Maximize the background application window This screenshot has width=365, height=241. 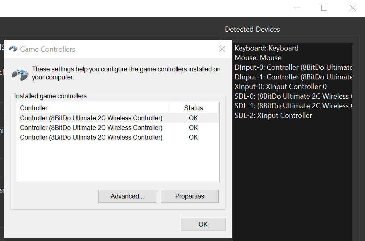point(324,8)
